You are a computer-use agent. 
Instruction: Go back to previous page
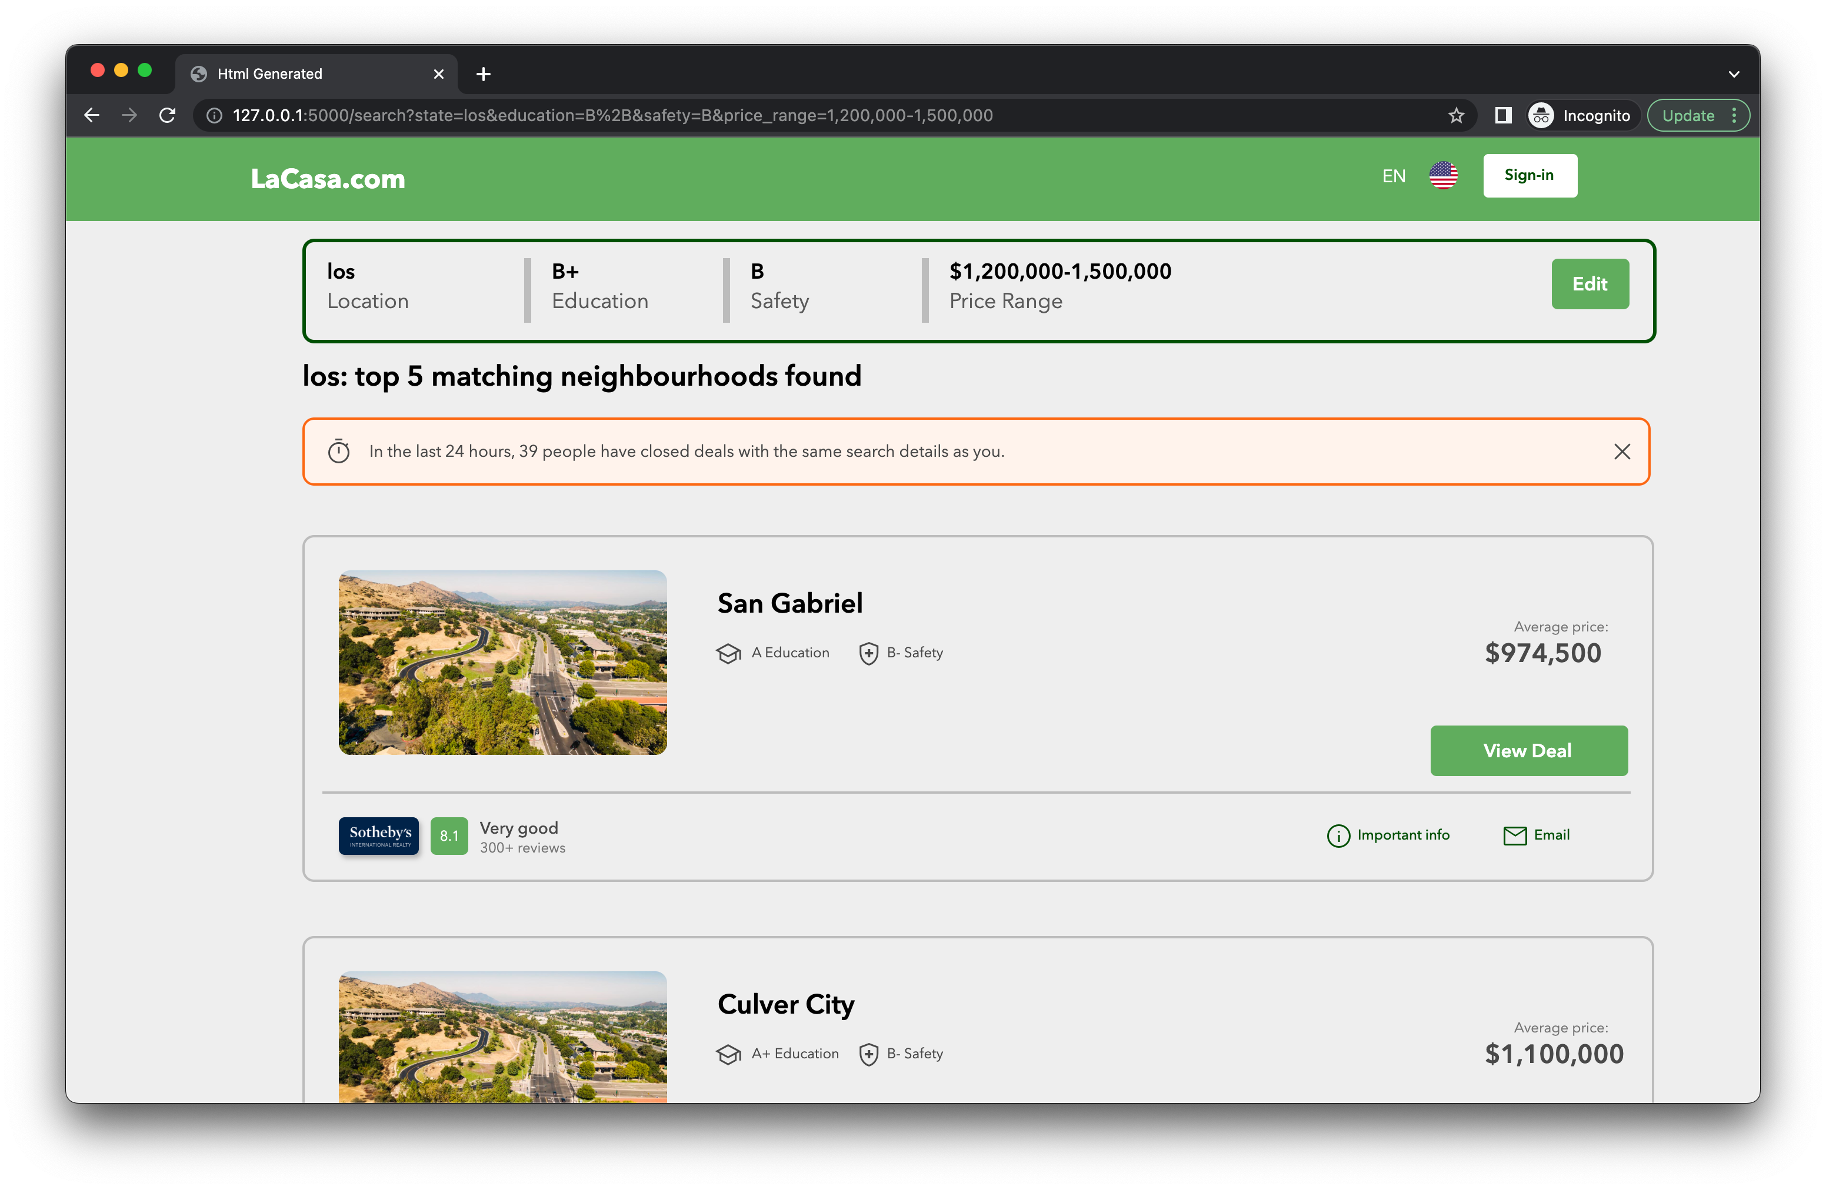coord(92,116)
